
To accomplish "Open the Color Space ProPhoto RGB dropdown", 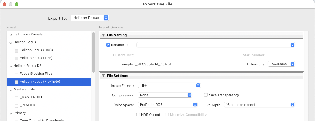I will click(x=167, y=105).
